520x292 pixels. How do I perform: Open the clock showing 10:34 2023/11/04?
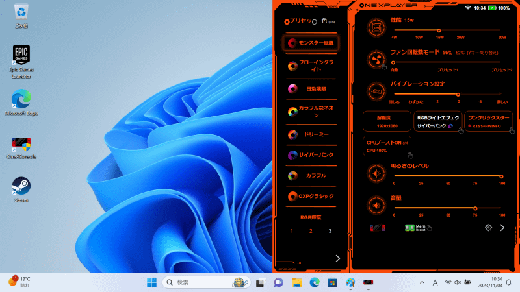coord(490,282)
